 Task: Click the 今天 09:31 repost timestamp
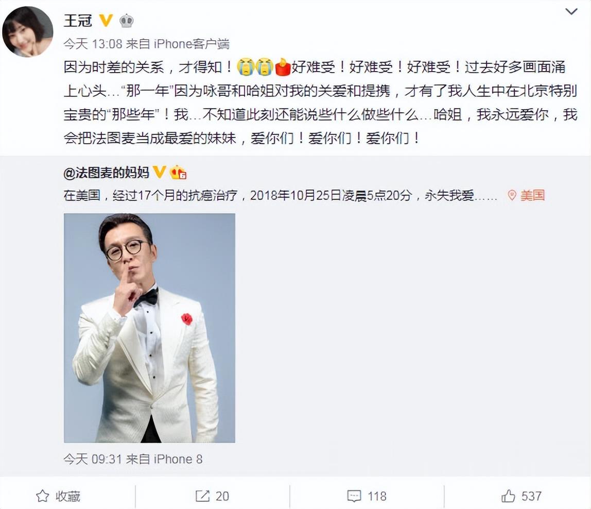click(x=93, y=459)
